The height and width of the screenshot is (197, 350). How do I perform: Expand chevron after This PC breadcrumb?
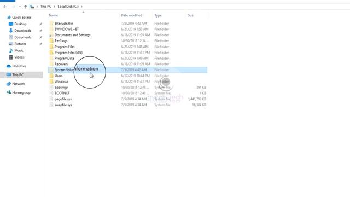[x=54, y=7]
